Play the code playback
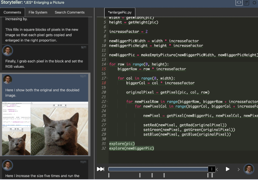Viewport: 258px width, 180px height. pos(227,169)
